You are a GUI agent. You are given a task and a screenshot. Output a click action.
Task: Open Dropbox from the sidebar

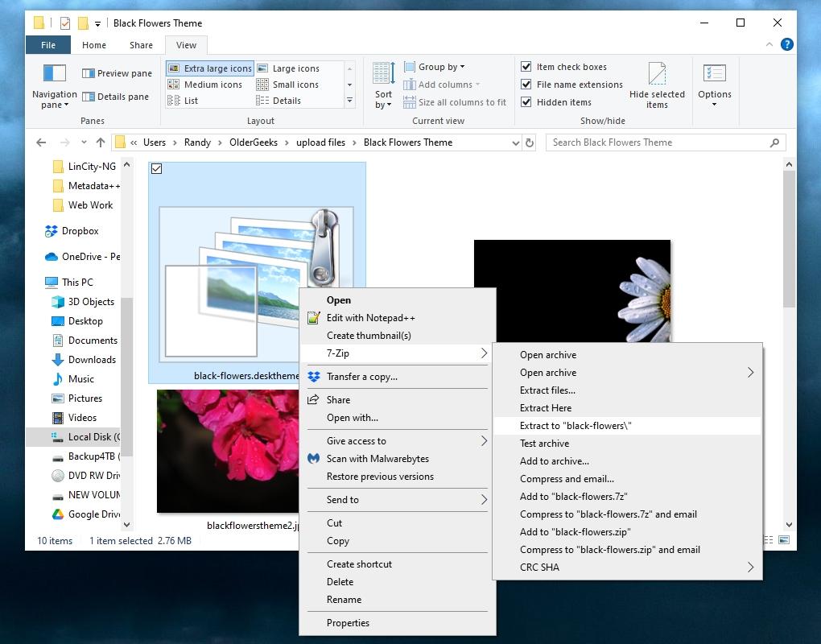(x=80, y=231)
